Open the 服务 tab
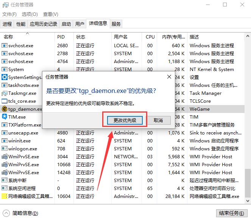This screenshot has height=221, width=251. point(116,24)
